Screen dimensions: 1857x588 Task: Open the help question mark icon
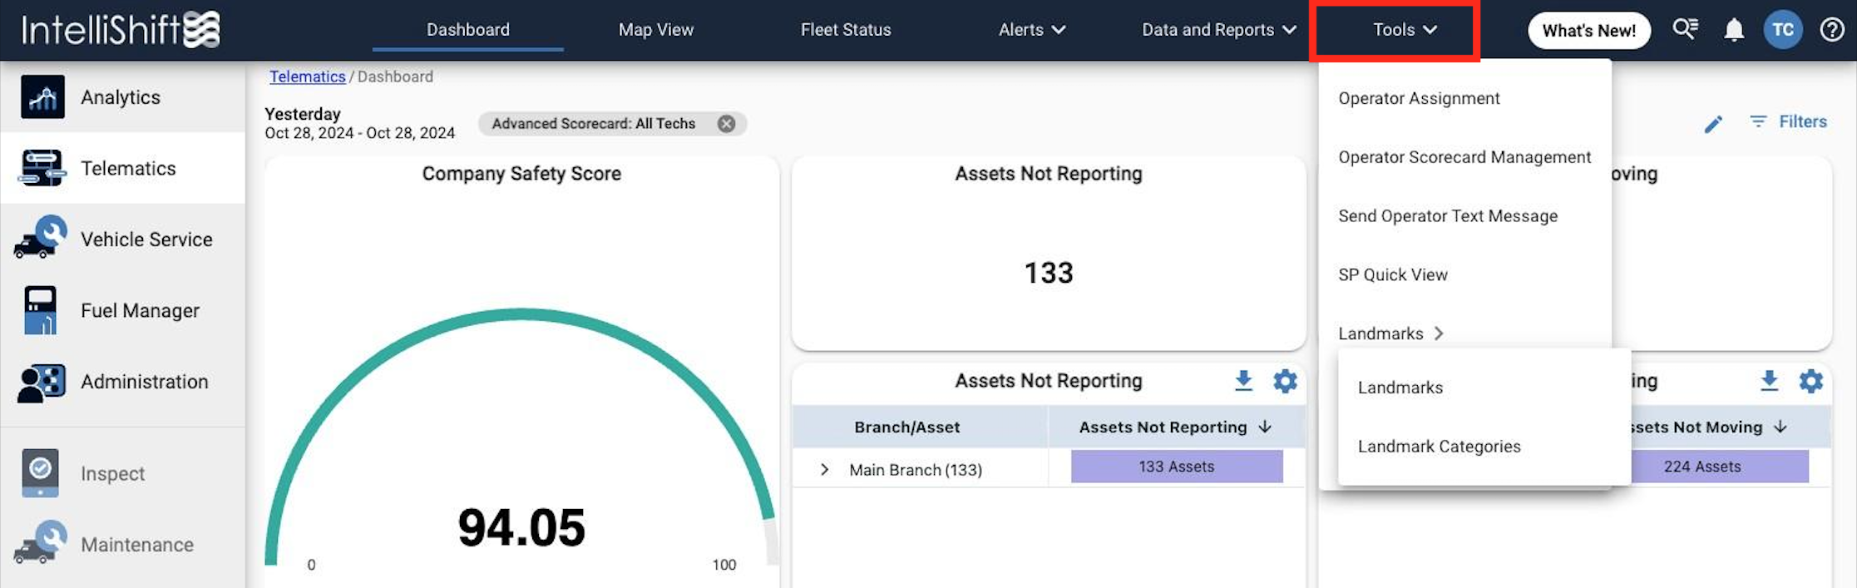click(1831, 30)
